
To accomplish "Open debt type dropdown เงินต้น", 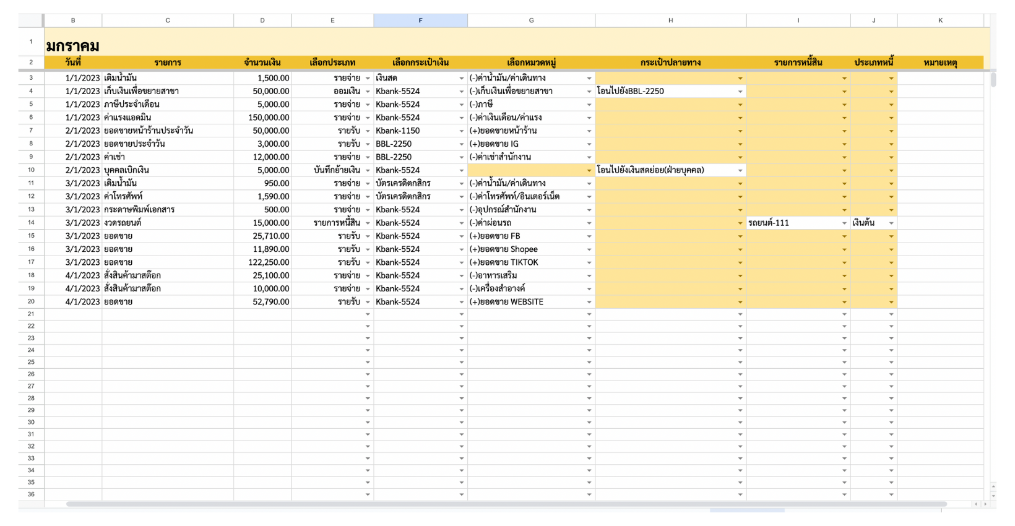I will pyautogui.click(x=891, y=223).
